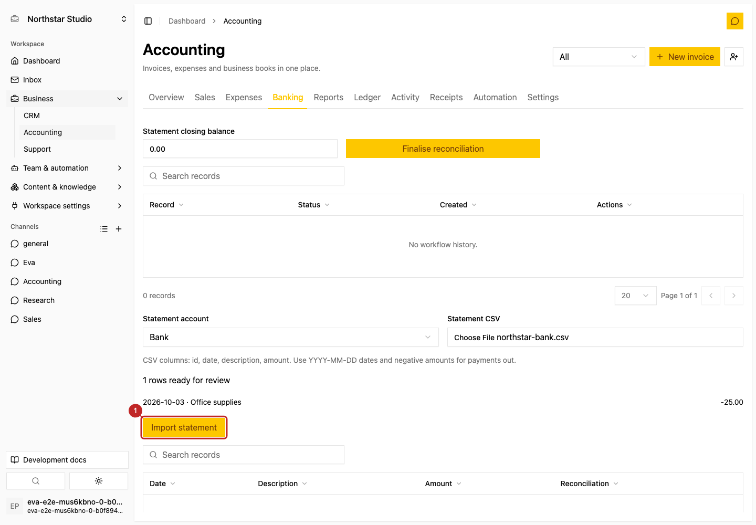Switch to the Ledger tab
The width and height of the screenshot is (756, 525).
(367, 97)
